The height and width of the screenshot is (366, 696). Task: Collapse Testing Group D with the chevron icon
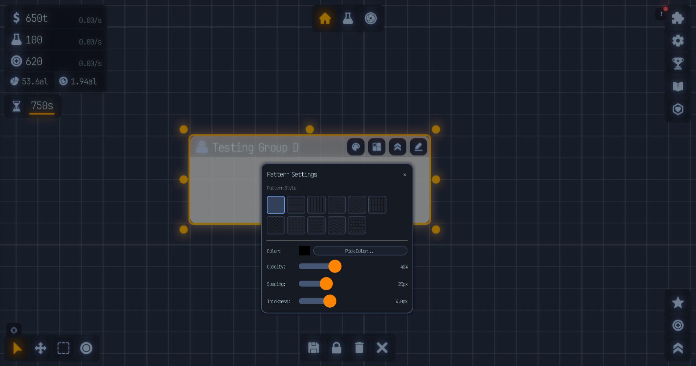(x=397, y=147)
